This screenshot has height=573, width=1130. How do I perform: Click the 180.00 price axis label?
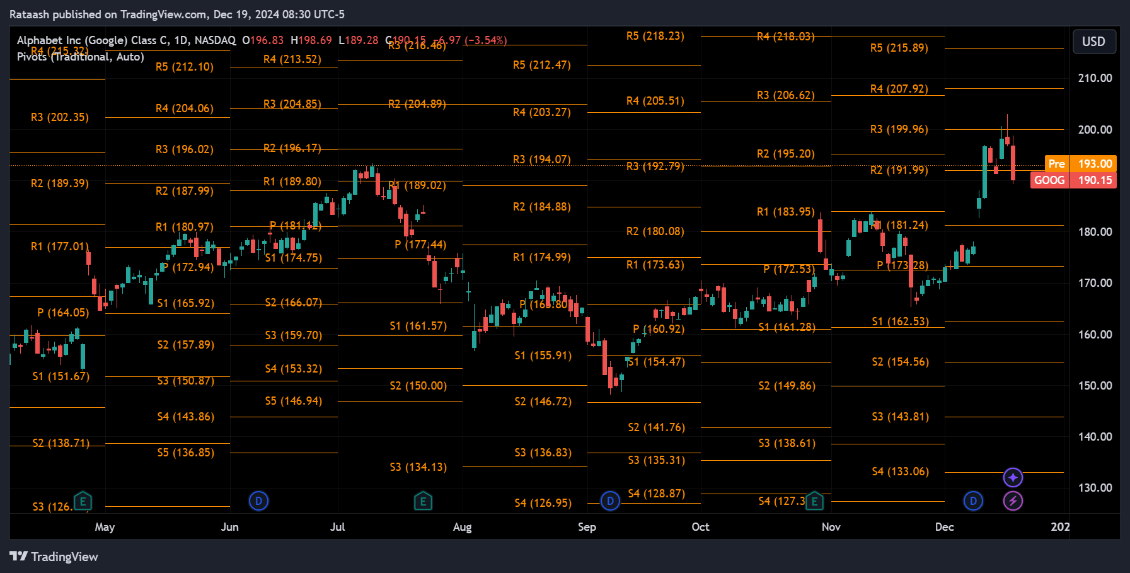click(x=1095, y=232)
